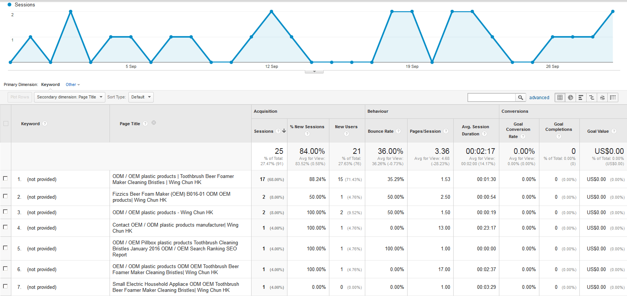Open Secondary dimension: Page Title dropdown
The width and height of the screenshot is (627, 296).
coord(69,97)
